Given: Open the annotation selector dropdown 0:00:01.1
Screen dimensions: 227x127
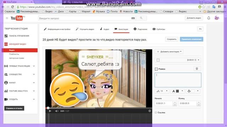Looking at the screenshot, I should pyautogui.click(x=178, y=60).
